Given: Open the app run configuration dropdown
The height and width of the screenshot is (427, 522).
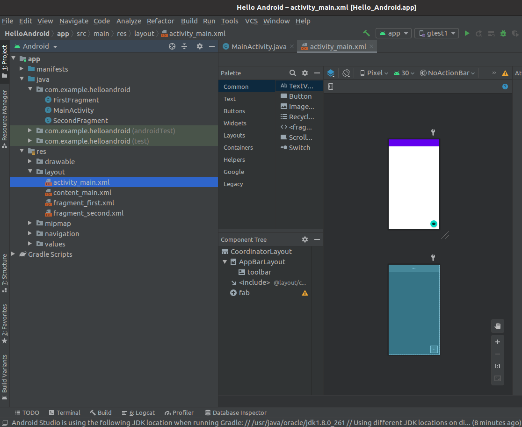Looking at the screenshot, I should coord(393,33).
